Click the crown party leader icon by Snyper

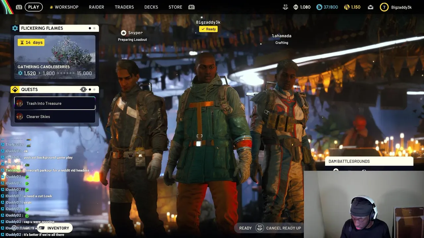click(124, 33)
